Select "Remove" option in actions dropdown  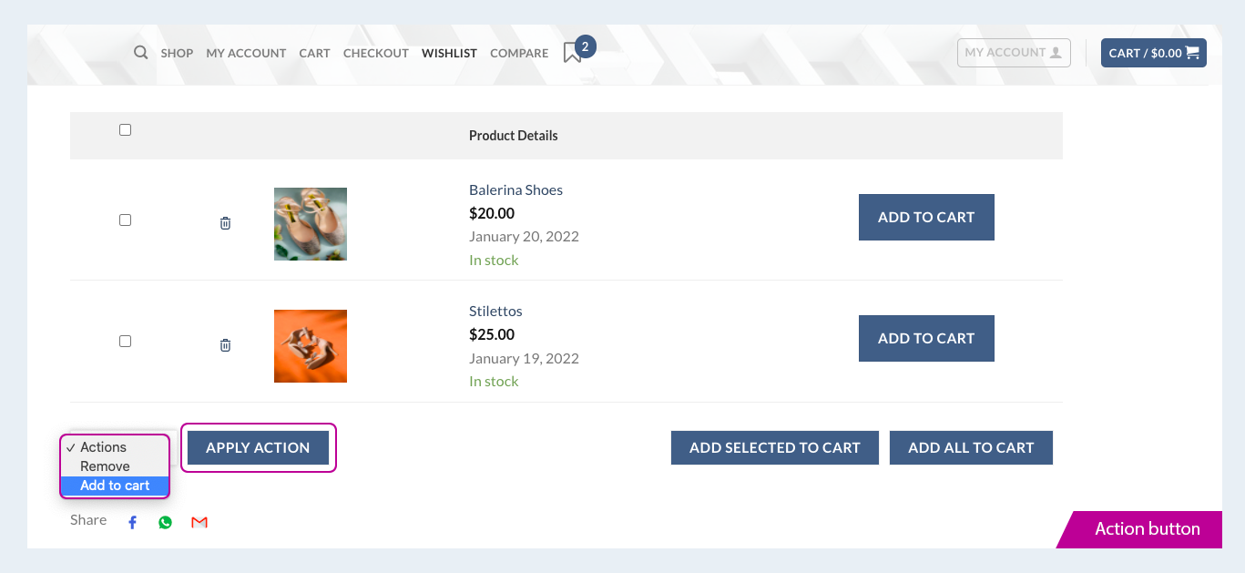point(105,466)
